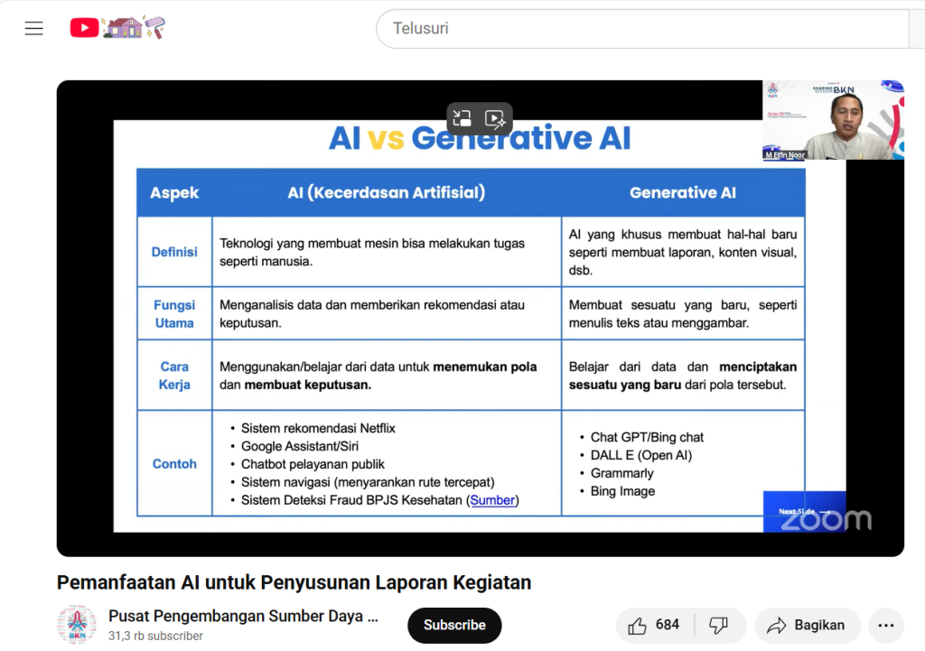Image resolution: width=925 pixels, height=651 pixels.
Task: Click the DALL E (Open AI) bullet
Action: (x=641, y=455)
